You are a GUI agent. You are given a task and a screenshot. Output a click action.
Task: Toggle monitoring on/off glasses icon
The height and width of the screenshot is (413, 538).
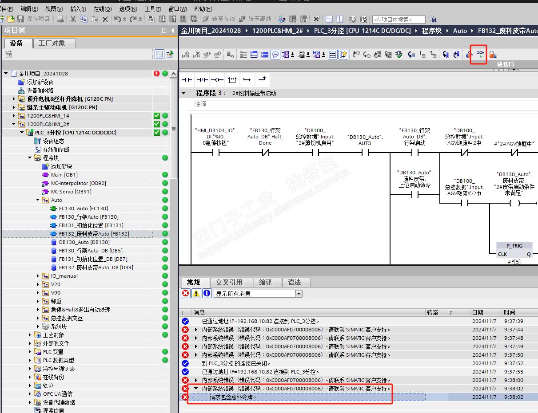tap(480, 54)
